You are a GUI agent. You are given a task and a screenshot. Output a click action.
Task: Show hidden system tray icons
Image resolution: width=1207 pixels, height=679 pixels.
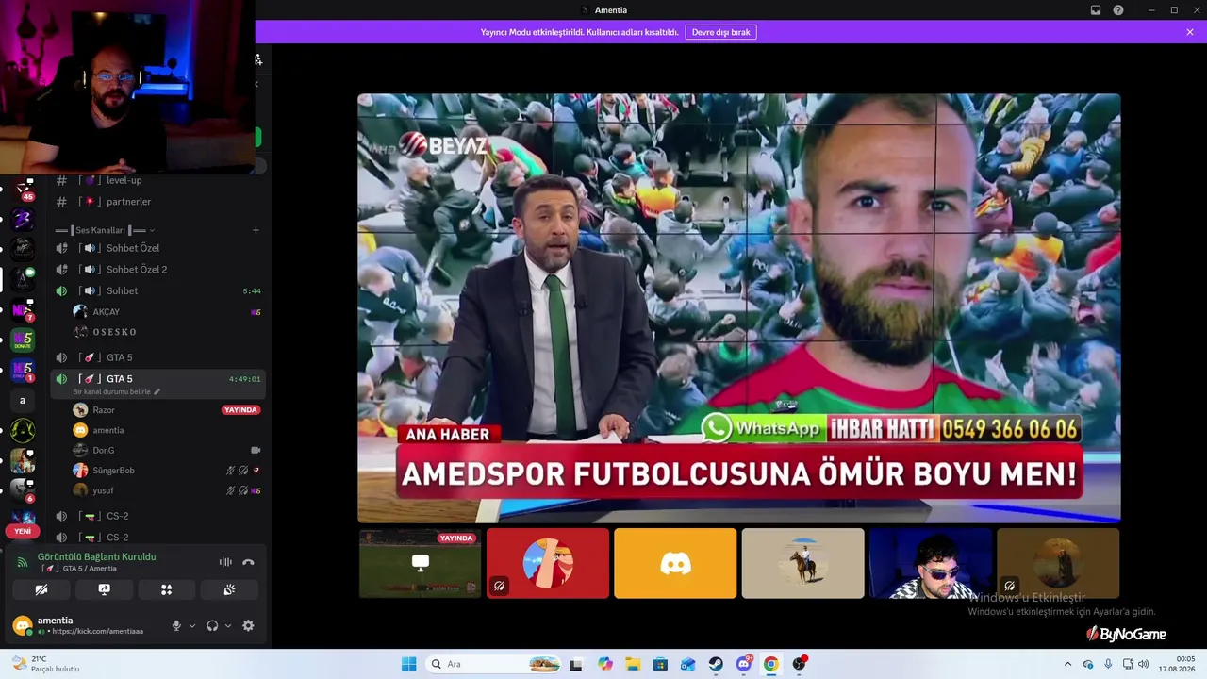pyautogui.click(x=1067, y=664)
